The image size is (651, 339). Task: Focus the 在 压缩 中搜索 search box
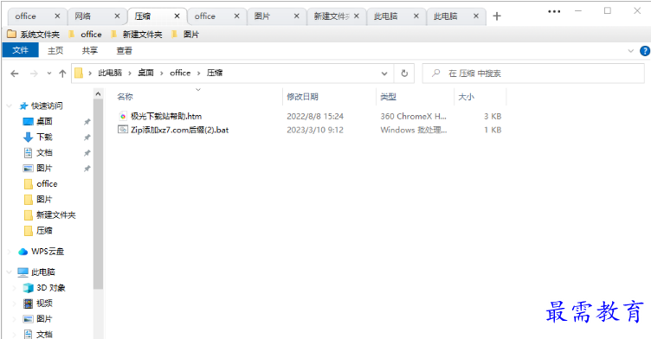coord(533,74)
